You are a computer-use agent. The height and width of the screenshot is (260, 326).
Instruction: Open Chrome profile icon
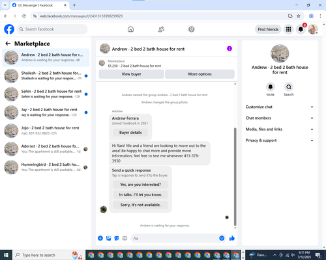point(311,16)
